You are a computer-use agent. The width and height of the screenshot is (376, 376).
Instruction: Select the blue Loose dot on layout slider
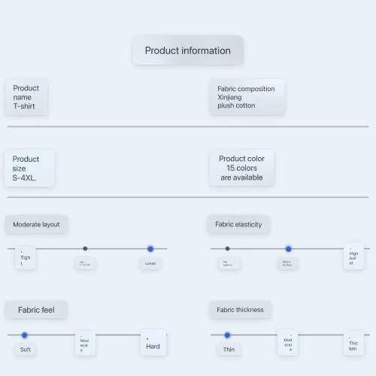click(150, 249)
